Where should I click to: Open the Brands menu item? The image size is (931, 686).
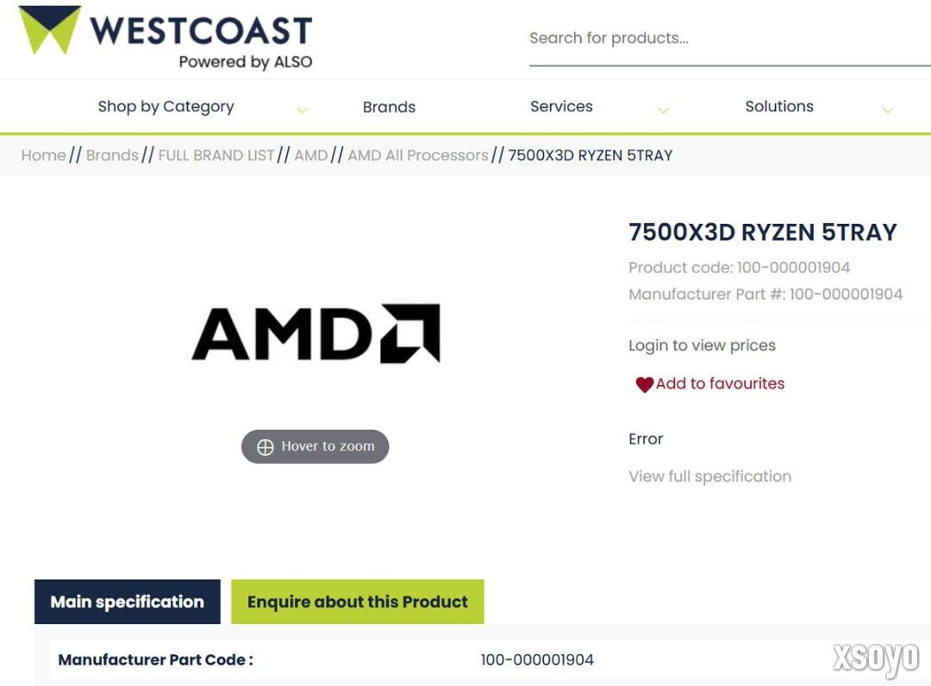(389, 106)
